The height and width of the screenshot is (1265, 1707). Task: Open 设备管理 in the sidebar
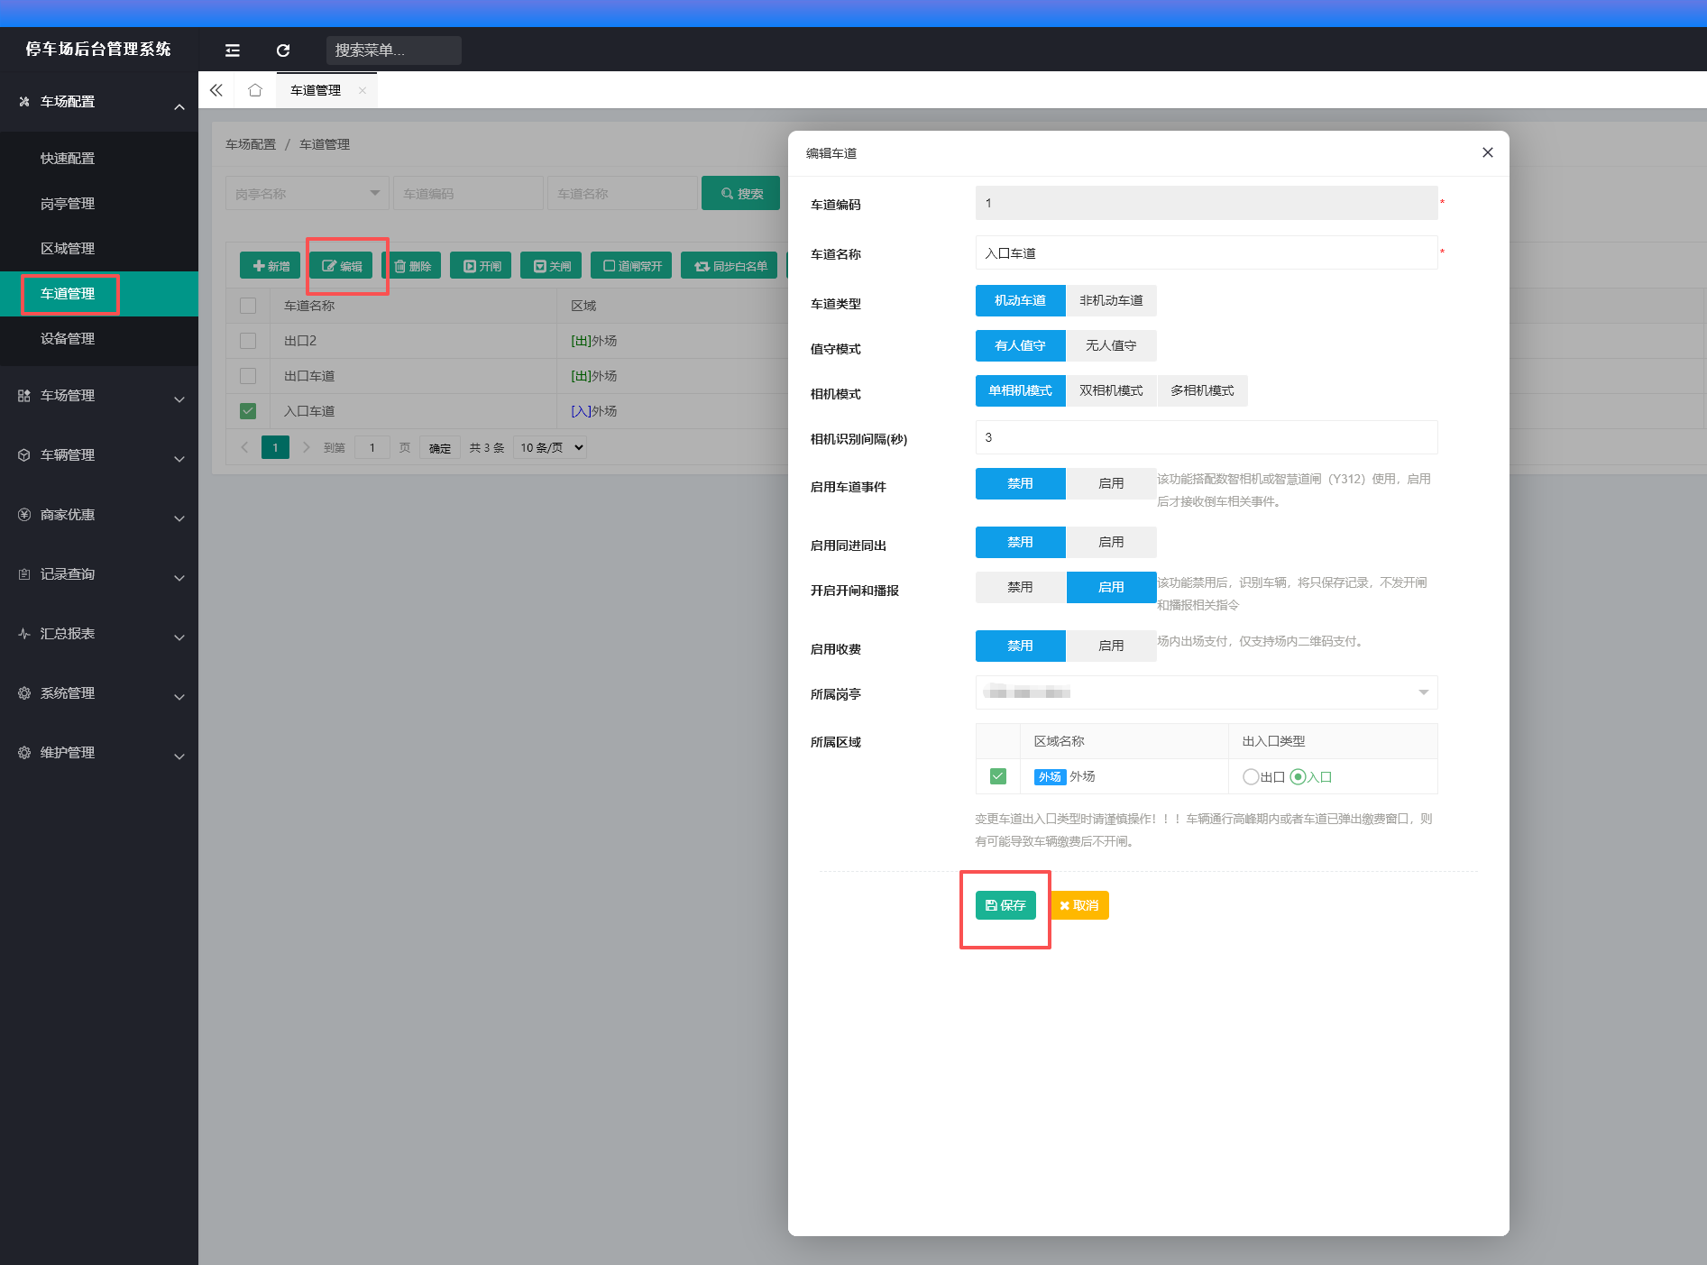coord(68,339)
